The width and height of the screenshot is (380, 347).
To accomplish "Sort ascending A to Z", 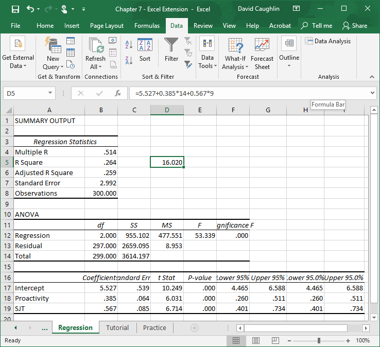I will click(129, 44).
